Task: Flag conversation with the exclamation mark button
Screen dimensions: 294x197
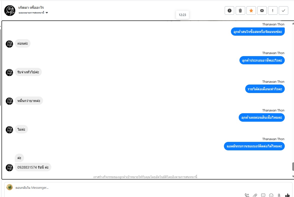Action: pos(273,11)
